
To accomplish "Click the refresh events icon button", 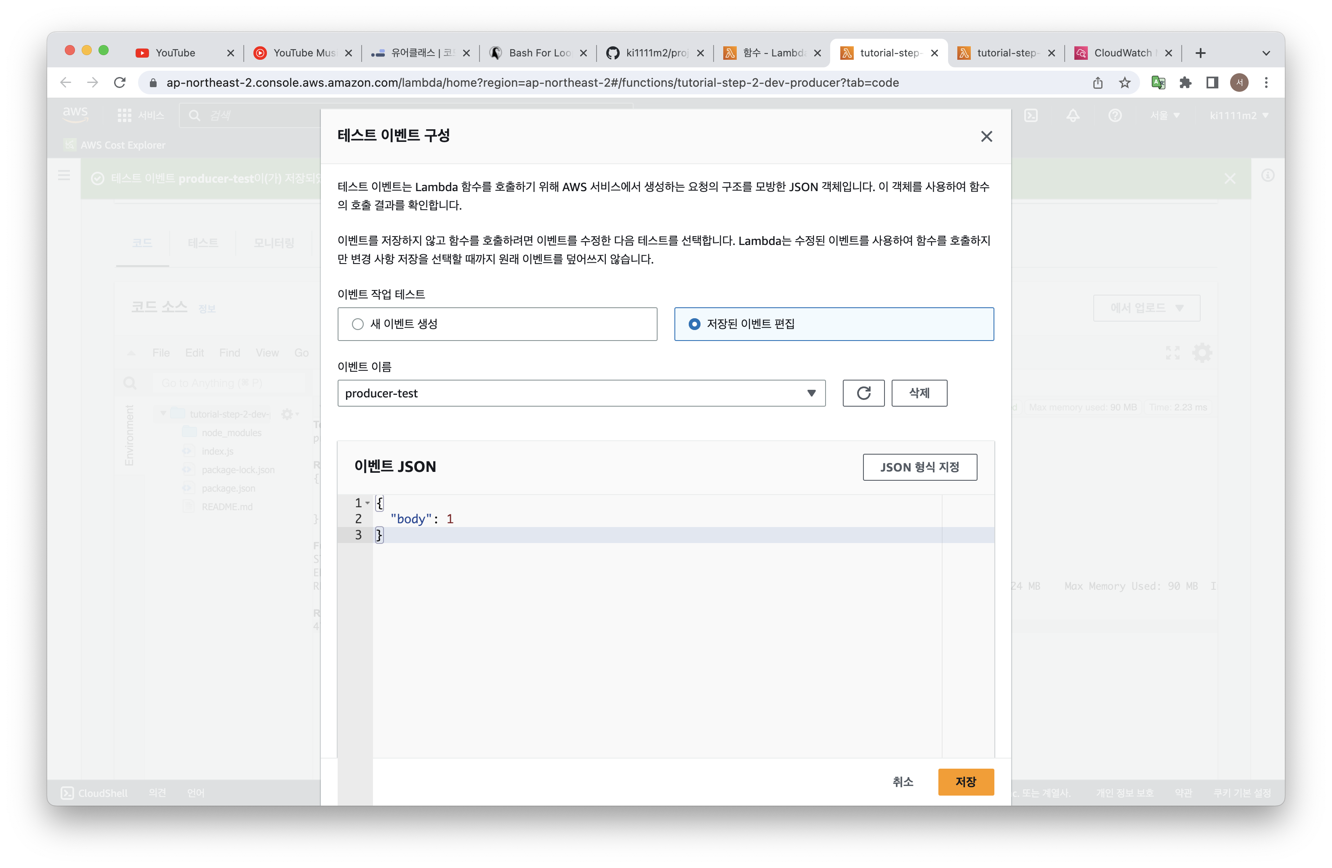I will click(863, 393).
